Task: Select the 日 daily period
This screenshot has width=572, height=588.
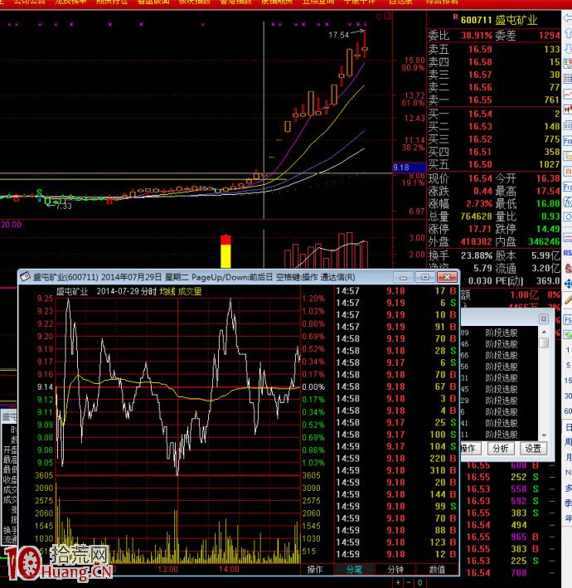Action: [568, 427]
